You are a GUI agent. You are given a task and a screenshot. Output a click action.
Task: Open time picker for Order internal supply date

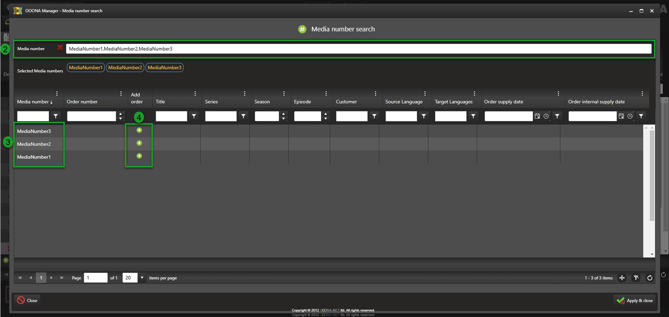click(x=630, y=116)
